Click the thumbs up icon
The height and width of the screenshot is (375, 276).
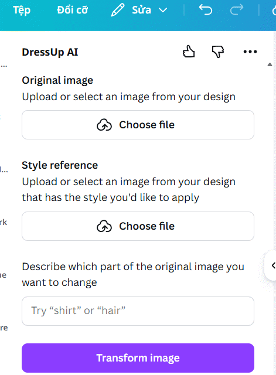[189, 52]
